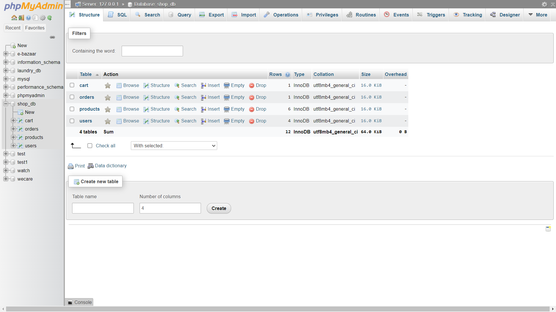
Task: Tick the checkbox for orders table
Action: pyautogui.click(x=72, y=97)
